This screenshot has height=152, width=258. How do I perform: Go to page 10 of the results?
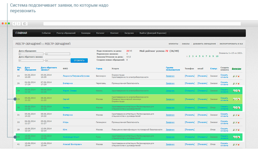(217, 56)
